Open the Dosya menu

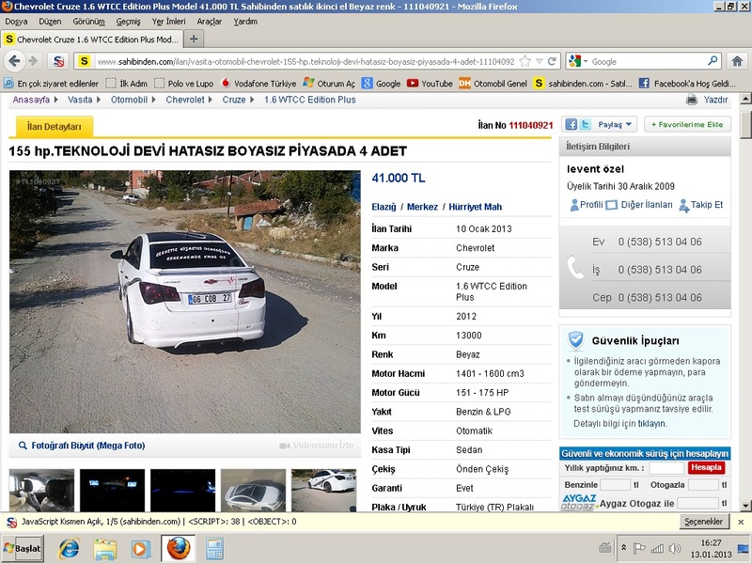[16, 22]
